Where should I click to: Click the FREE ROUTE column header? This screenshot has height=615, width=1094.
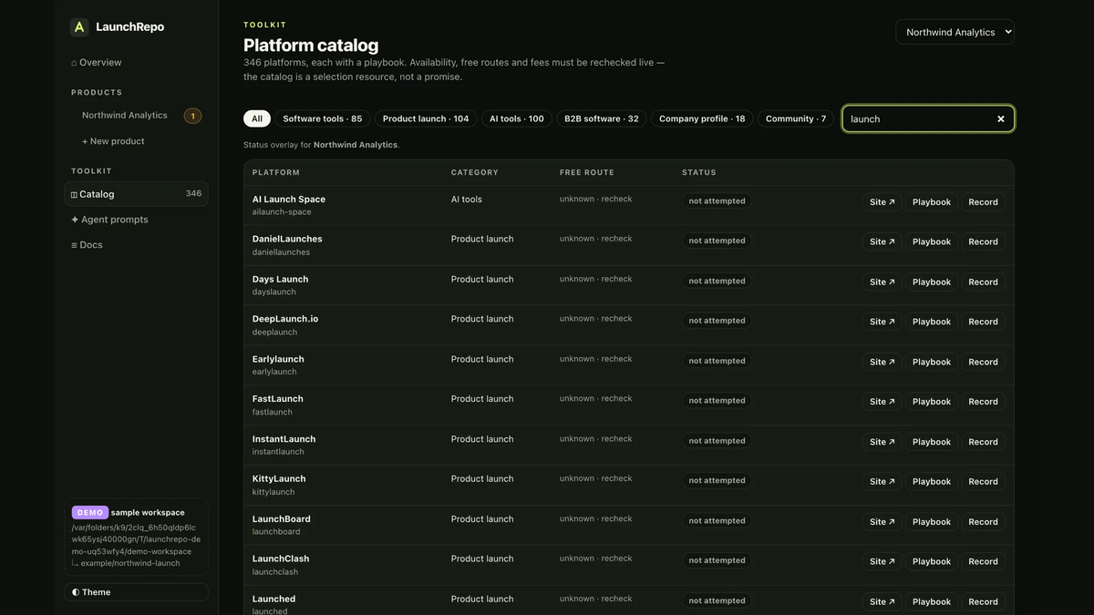click(x=587, y=172)
